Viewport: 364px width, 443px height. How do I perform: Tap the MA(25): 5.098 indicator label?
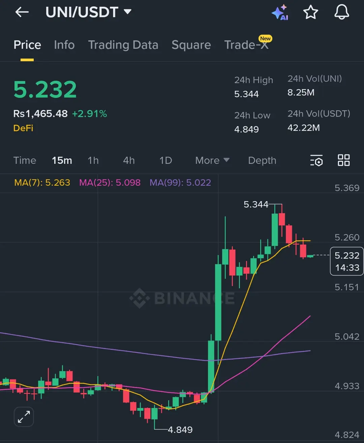click(110, 183)
